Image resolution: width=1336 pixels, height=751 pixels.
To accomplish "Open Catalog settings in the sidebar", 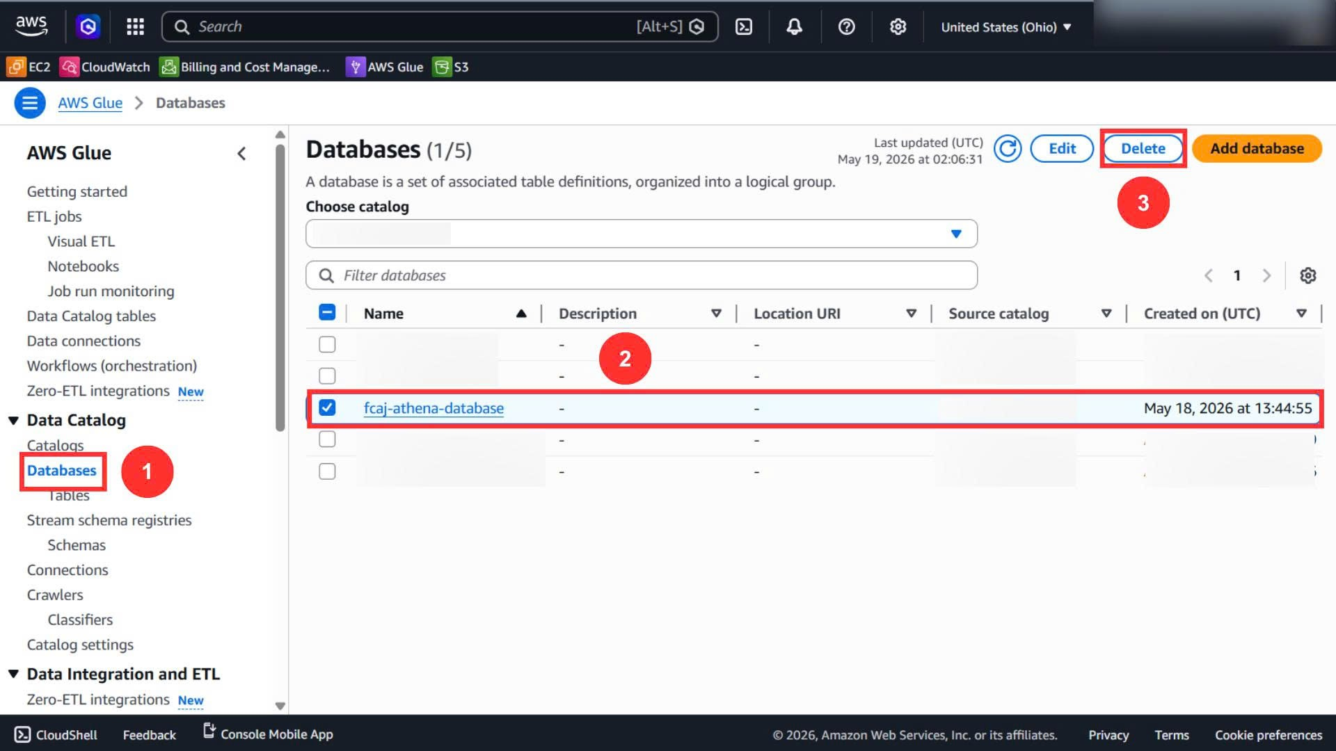I will 80,645.
